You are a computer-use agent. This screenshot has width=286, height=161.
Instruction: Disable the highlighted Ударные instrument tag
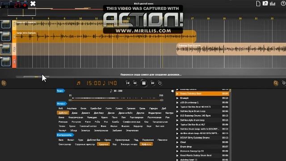click(103, 144)
